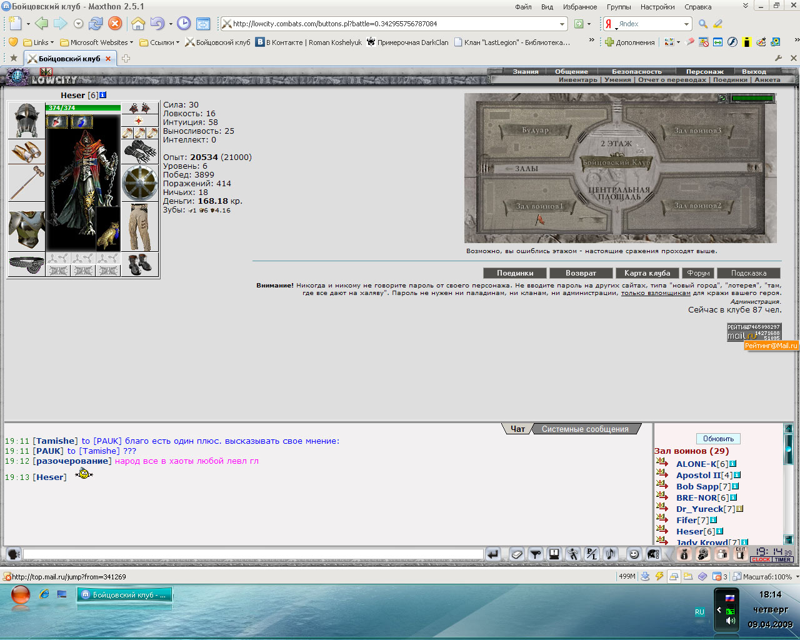800x640 pixels.
Task: Click the mail.ru rating counter
Action: [x=754, y=332]
